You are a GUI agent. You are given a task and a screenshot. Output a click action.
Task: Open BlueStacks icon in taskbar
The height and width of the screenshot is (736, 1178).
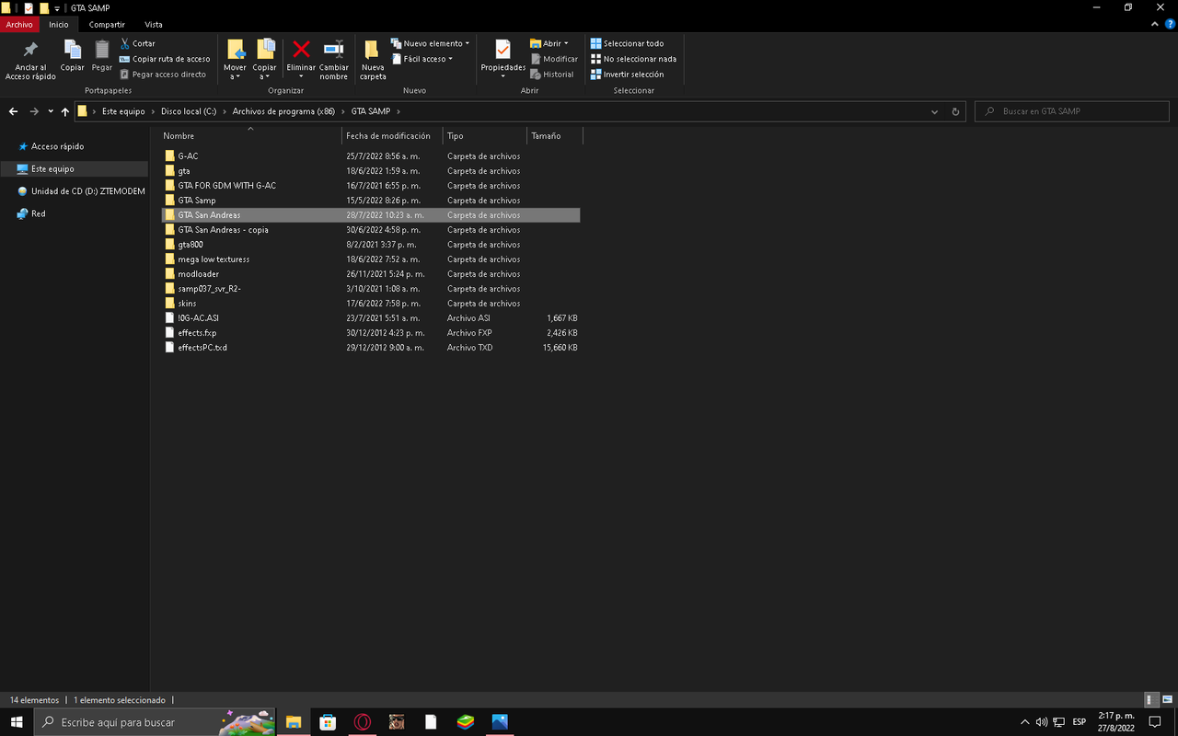coord(466,722)
